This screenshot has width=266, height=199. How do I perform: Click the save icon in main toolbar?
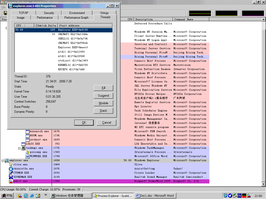[x=5, y=13]
